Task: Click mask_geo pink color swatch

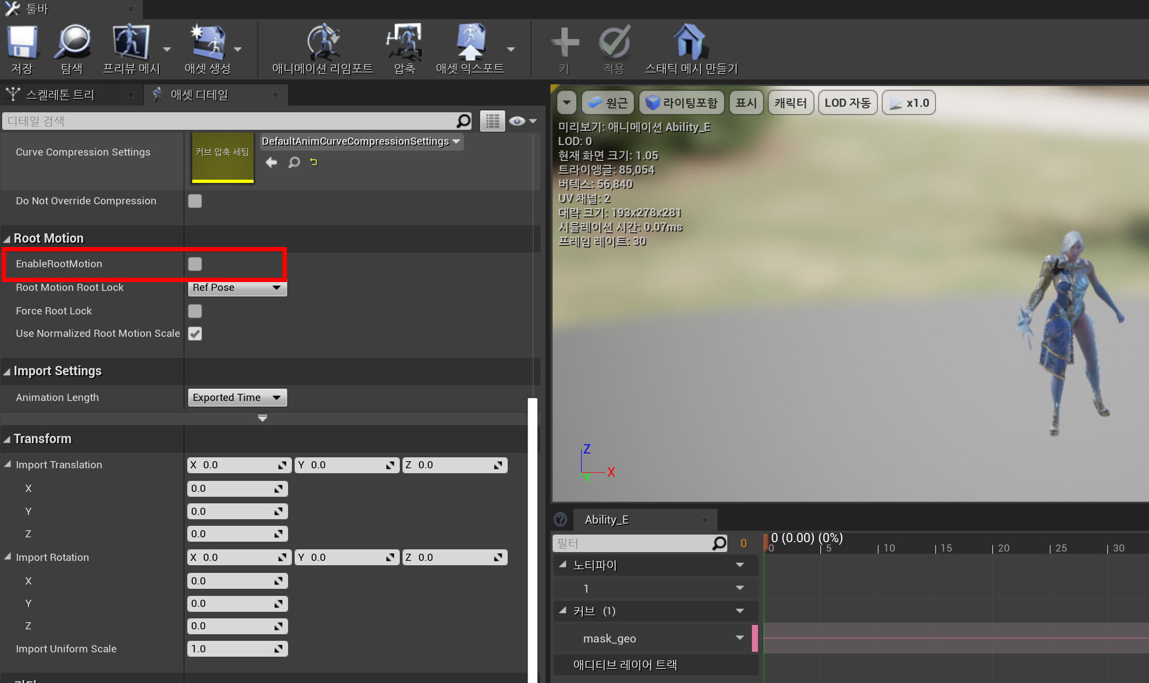Action: click(x=755, y=638)
